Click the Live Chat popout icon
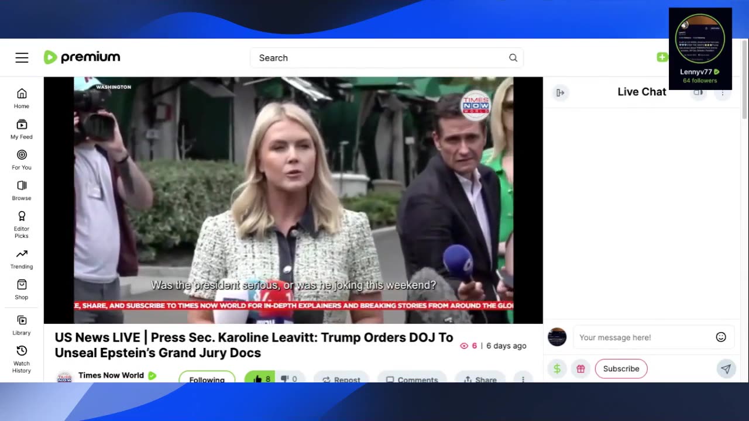Image resolution: width=749 pixels, height=421 pixels. 698,92
